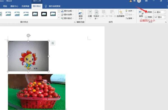Open the Template Center (模板中心) tab
The width and height of the screenshot is (168, 110).
[14, 6]
